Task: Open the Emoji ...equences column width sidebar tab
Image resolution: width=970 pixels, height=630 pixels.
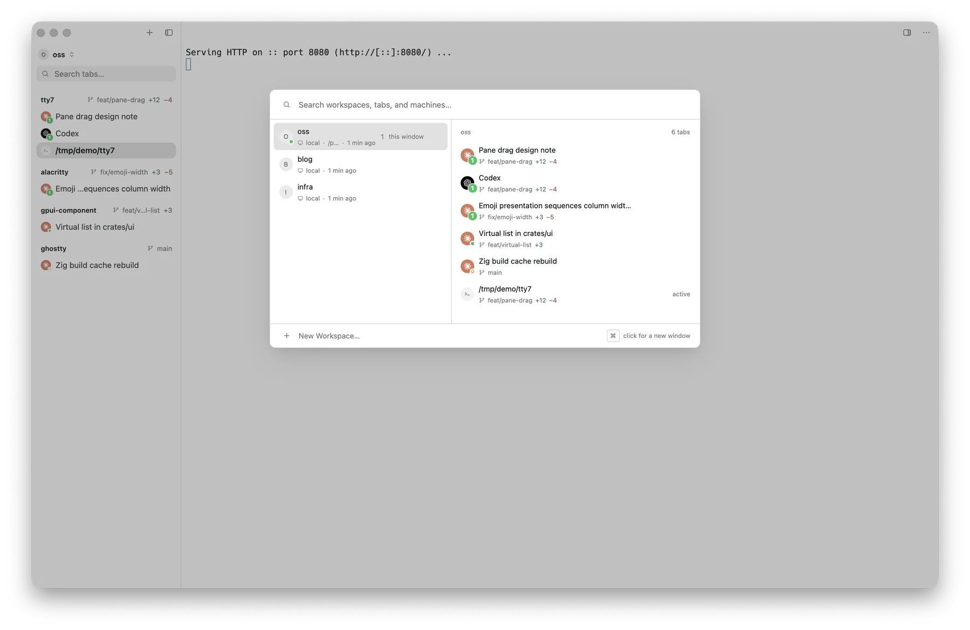Action: tap(106, 189)
